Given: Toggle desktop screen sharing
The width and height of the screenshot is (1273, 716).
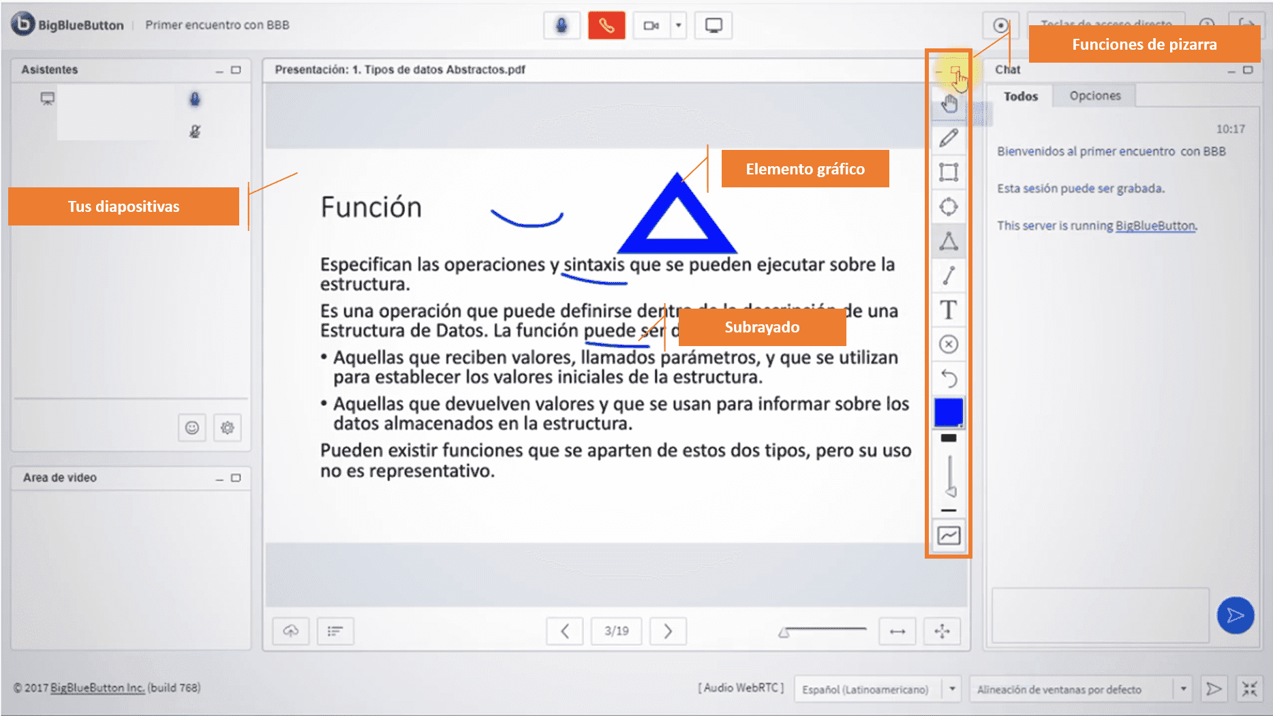Looking at the screenshot, I should click(714, 26).
